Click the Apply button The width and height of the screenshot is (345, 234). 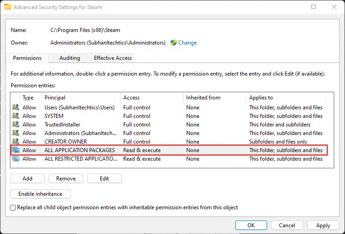[323, 225]
